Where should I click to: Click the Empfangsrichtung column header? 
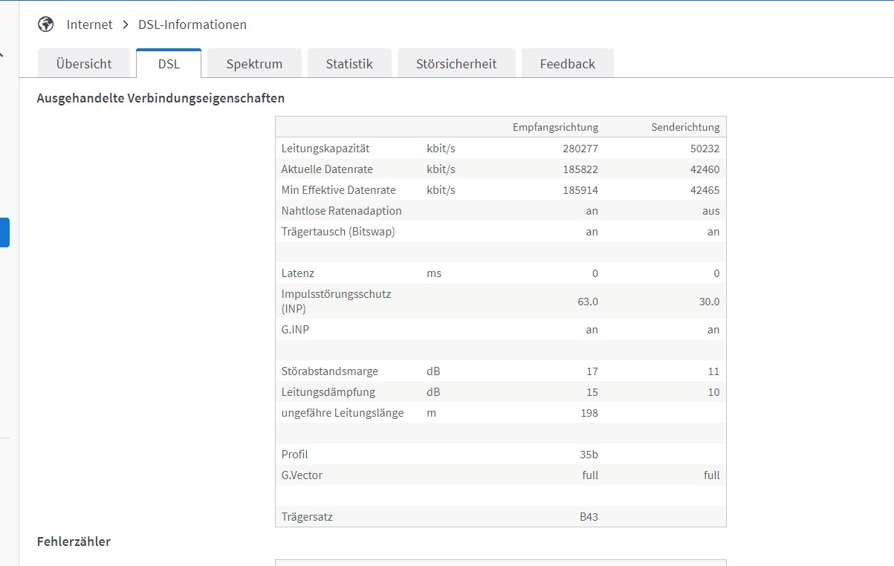[x=555, y=127]
